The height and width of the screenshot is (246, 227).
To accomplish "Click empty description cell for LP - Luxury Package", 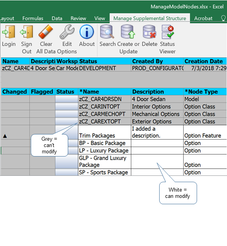I will pos(157,151).
